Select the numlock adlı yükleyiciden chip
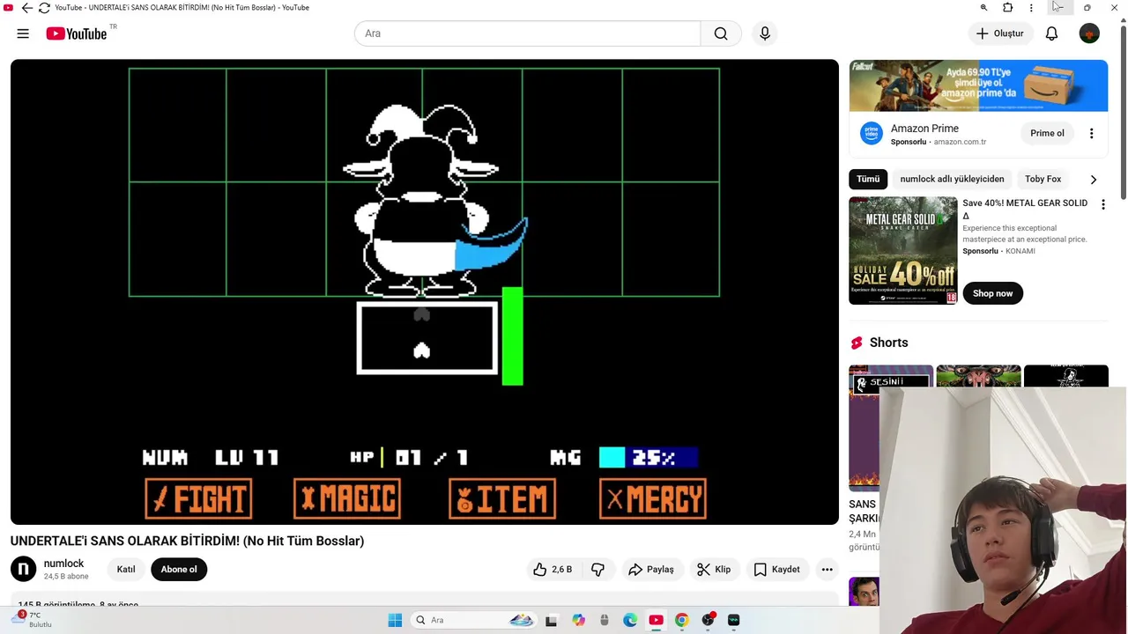This screenshot has height=634, width=1128. pos(952,179)
